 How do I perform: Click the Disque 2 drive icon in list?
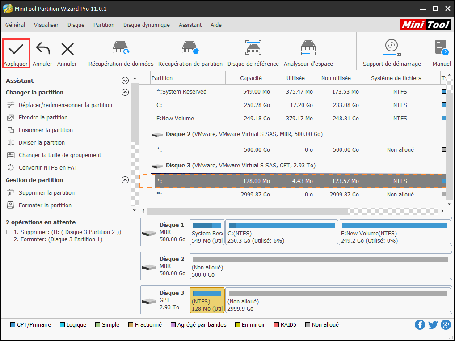157,135
